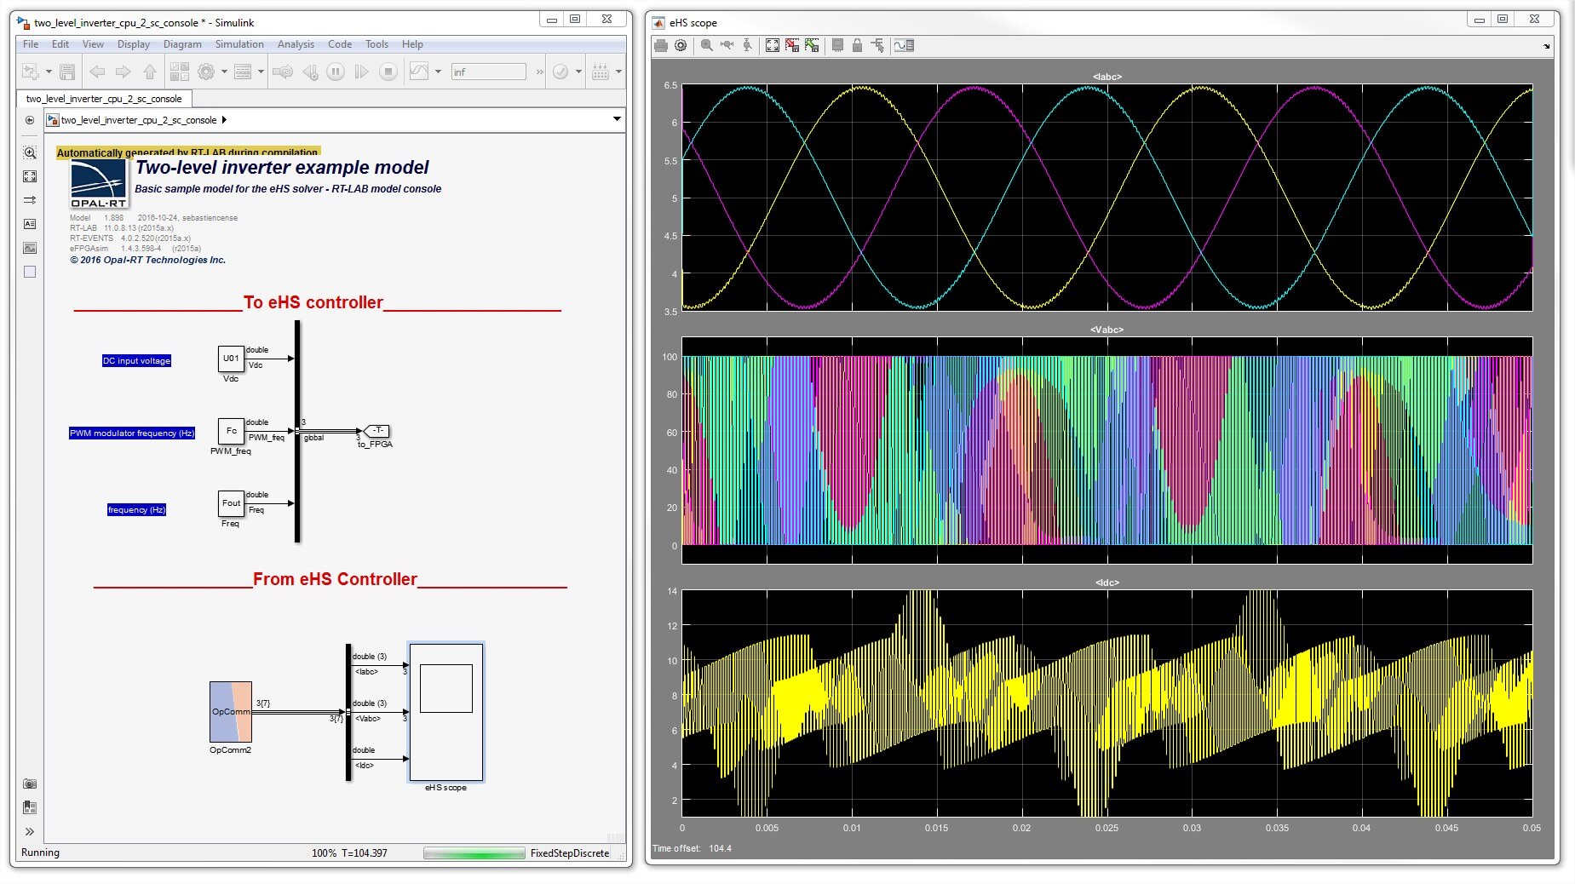
Task: Click the simulation progress bar
Action: 474,853
